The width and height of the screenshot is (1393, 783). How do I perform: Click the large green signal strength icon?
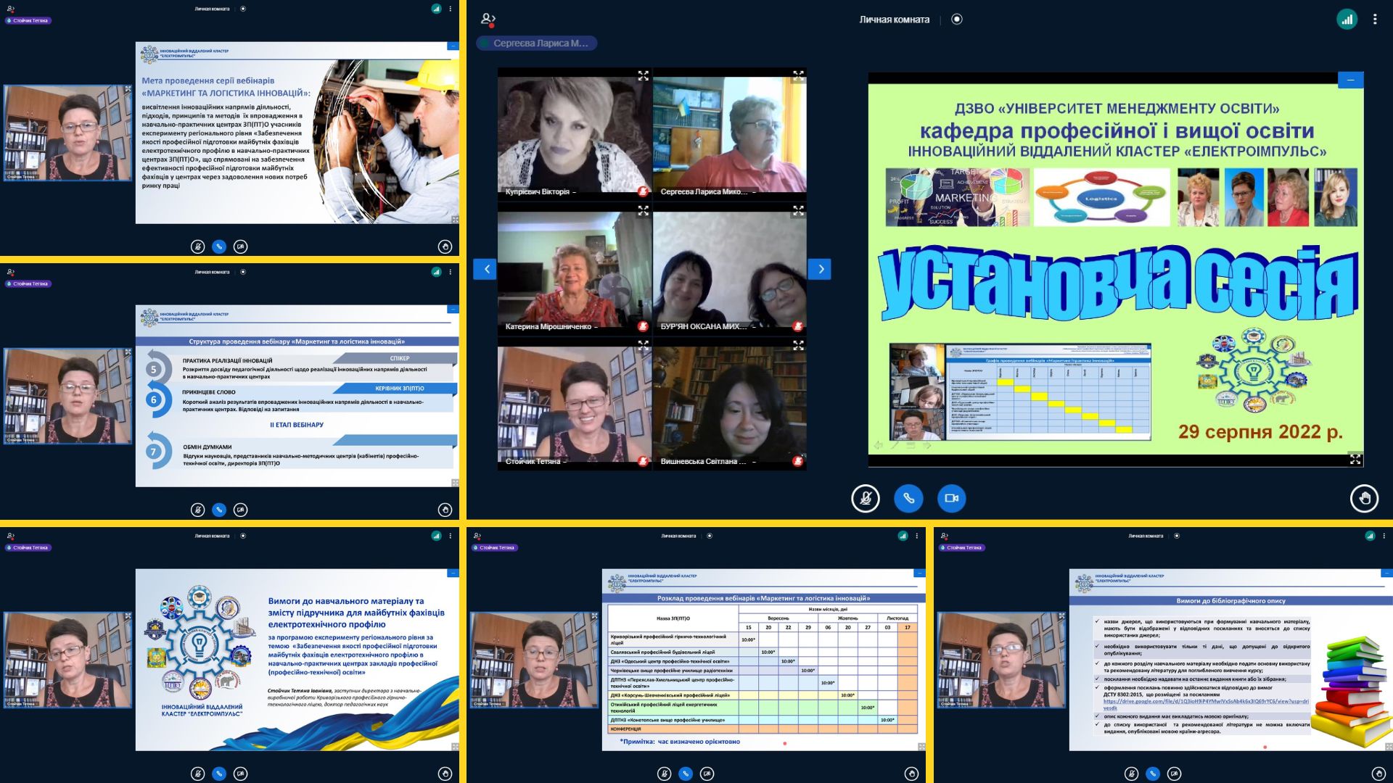pyautogui.click(x=1347, y=20)
